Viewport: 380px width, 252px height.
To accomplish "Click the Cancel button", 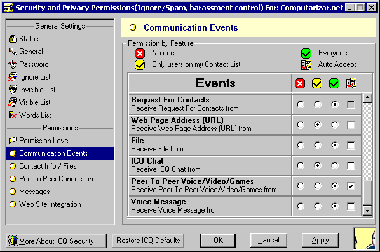I will tap(269, 240).
